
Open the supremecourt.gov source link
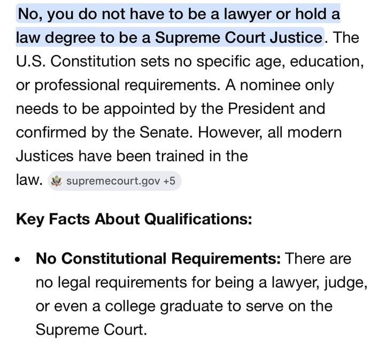[113, 182]
